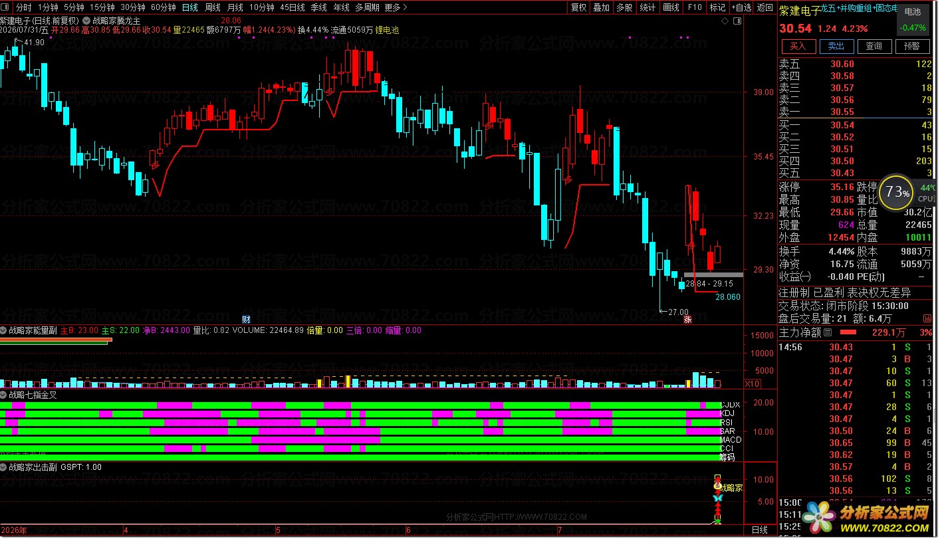This screenshot has width=940, height=539.
Task: Click the 紫建电子 stock name in quote panel
Action: 800,10
